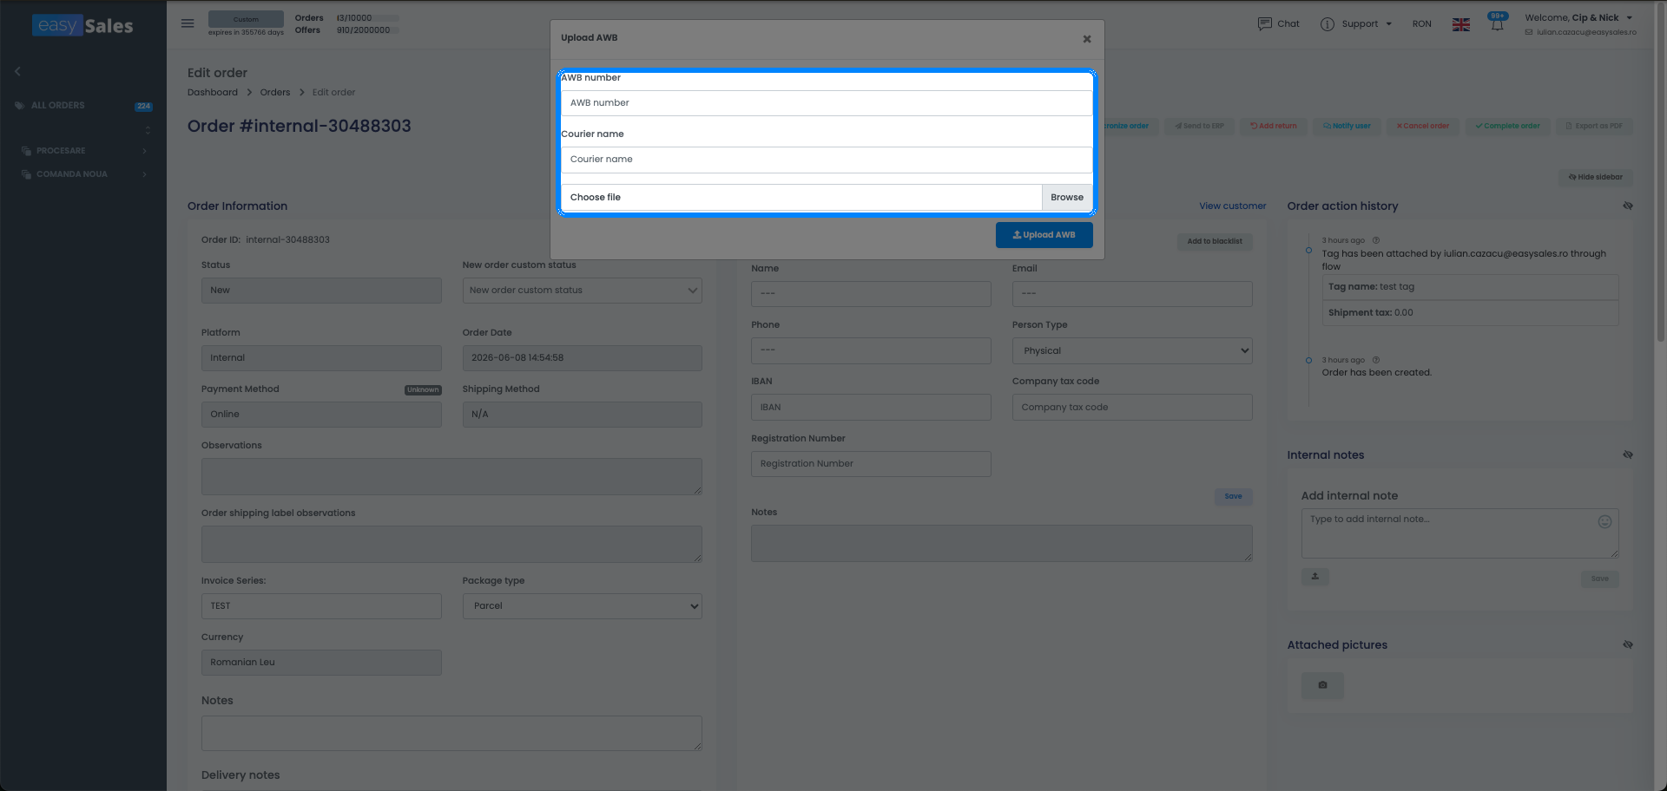This screenshot has width=1667, height=791.
Task: Click the easySales logo
Action: [x=83, y=25]
